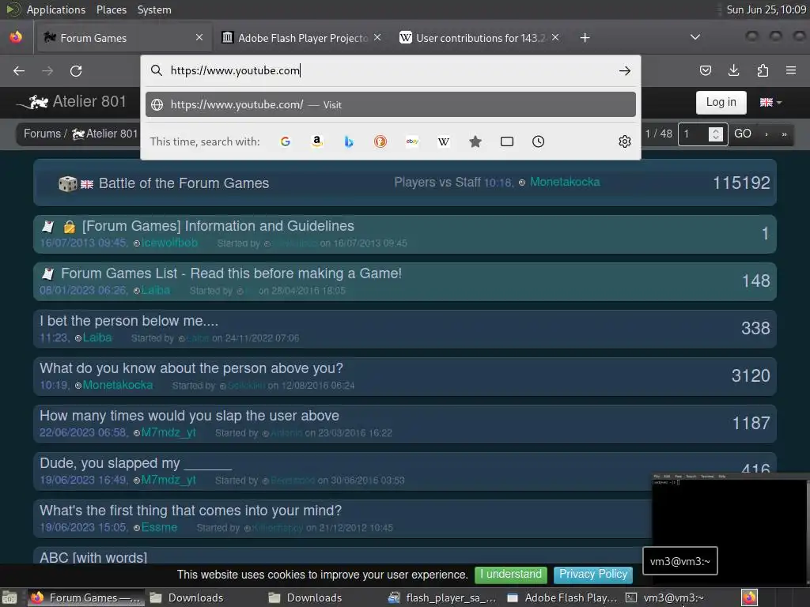The height and width of the screenshot is (607, 810).
Task: Open Icewolfbob user profile link
Action: click(169, 243)
